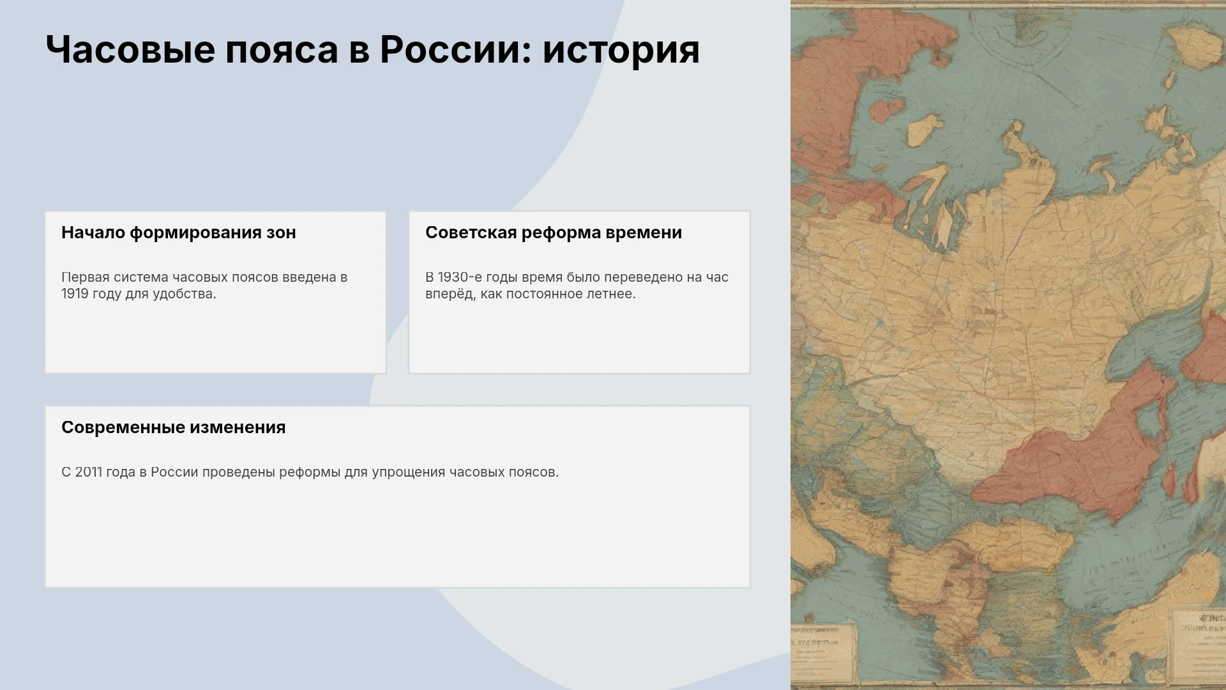Click the "Современные изменения" heading

174,427
